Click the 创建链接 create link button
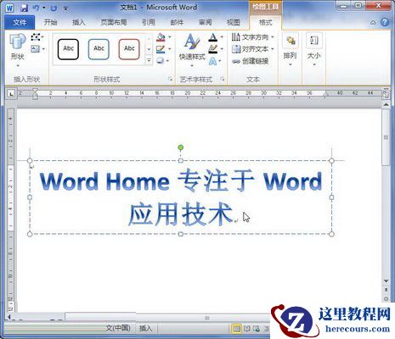Image resolution: width=395 pixels, height=339 pixels. (x=250, y=61)
